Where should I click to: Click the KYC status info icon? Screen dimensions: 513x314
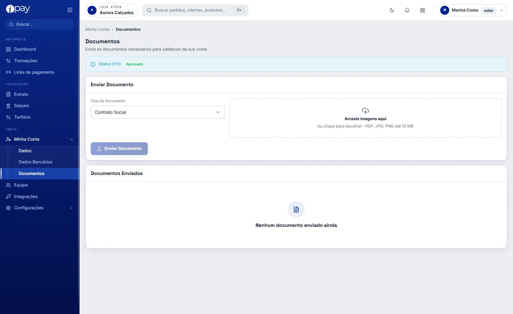(93, 64)
